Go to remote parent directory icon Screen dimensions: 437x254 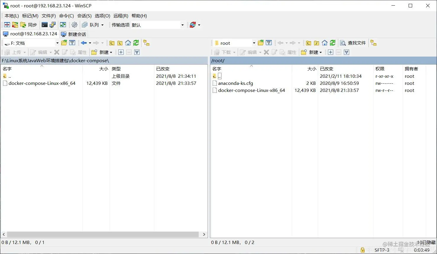(x=308, y=43)
